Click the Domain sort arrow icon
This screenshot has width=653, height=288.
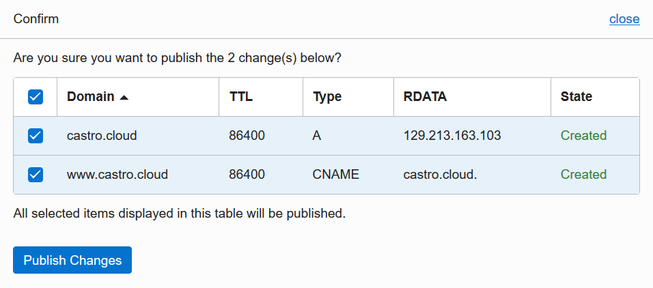coord(124,97)
